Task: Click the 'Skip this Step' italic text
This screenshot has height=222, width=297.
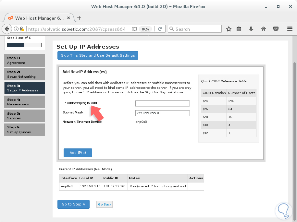Action: coord(155,92)
